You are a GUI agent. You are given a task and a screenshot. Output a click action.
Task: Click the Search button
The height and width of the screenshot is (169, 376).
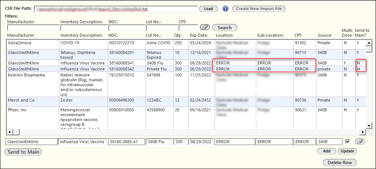(x=225, y=27)
